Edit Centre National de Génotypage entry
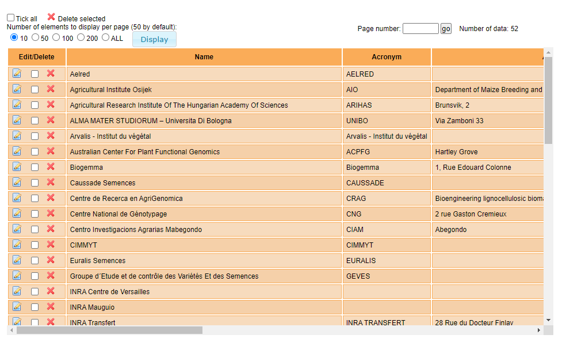The height and width of the screenshot is (346, 566). (17, 213)
